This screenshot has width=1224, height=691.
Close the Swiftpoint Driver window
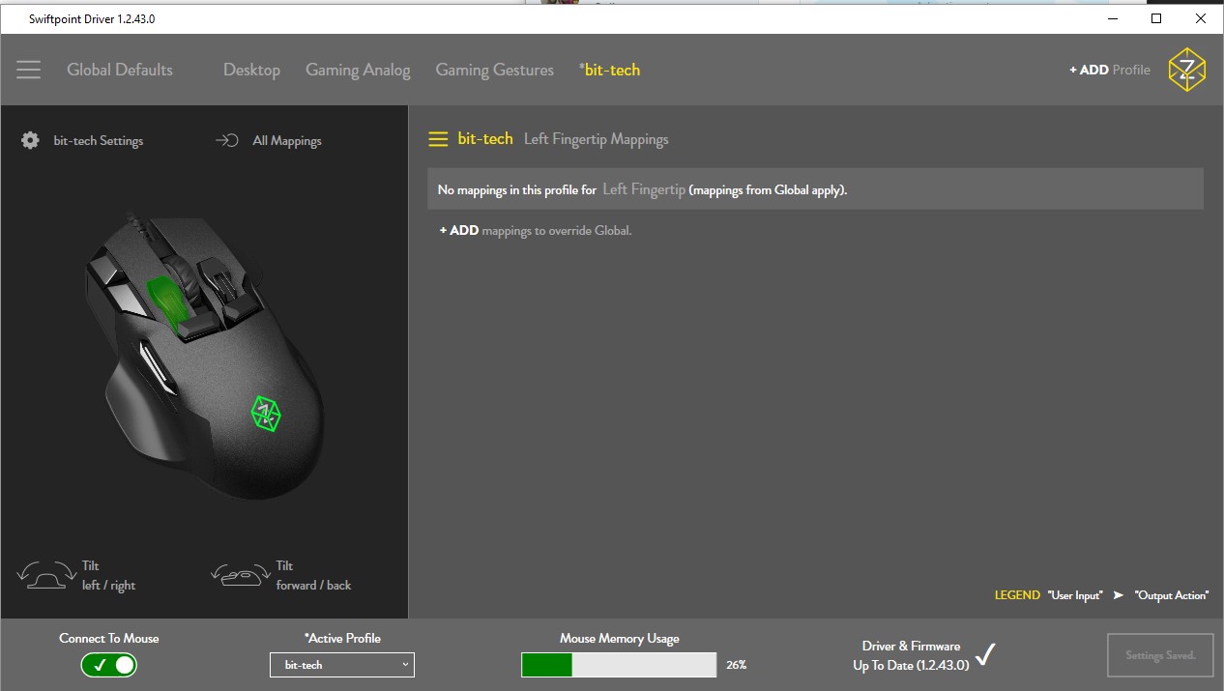[1201, 18]
